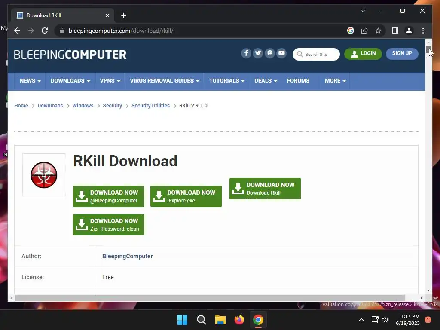Download the Zip with password clean

pos(109,225)
